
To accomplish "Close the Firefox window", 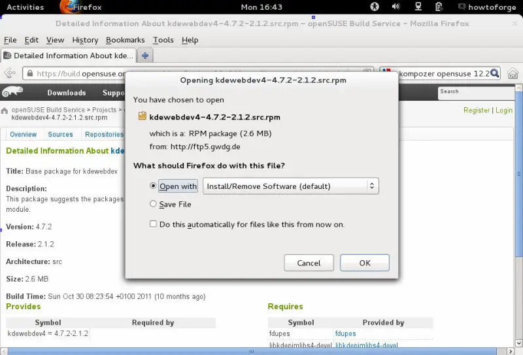I will pyautogui.click(x=515, y=24).
